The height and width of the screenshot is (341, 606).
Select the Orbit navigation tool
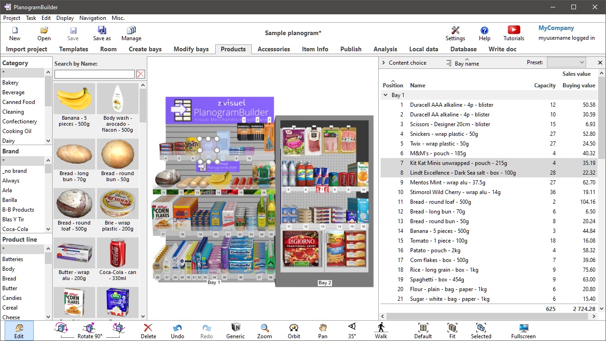point(294,329)
